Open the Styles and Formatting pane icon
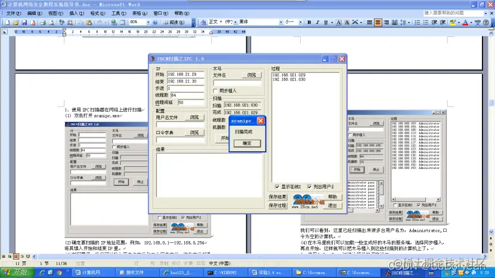This screenshot has height=278, width=495. (x=203, y=22)
